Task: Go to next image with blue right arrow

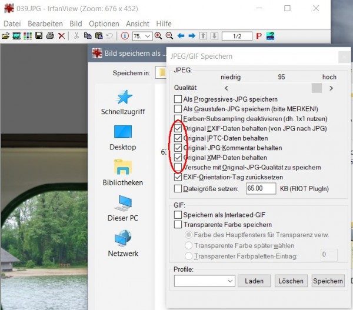Action: [x=192, y=36]
